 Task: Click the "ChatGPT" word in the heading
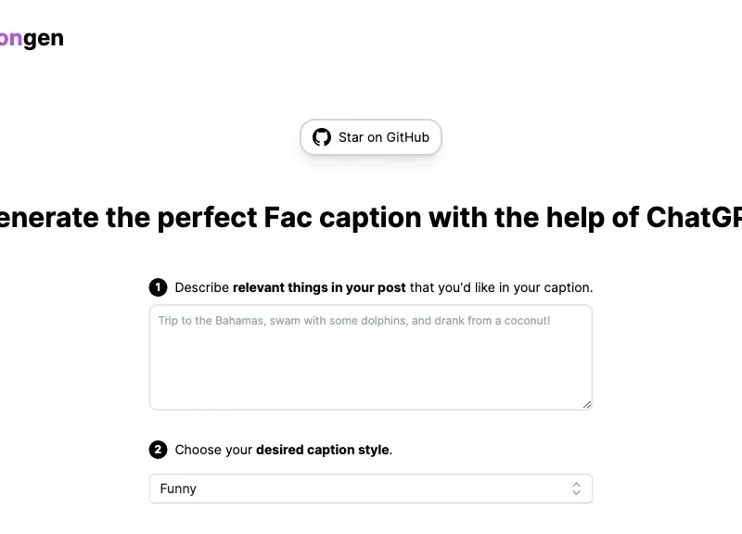pyautogui.click(x=694, y=218)
